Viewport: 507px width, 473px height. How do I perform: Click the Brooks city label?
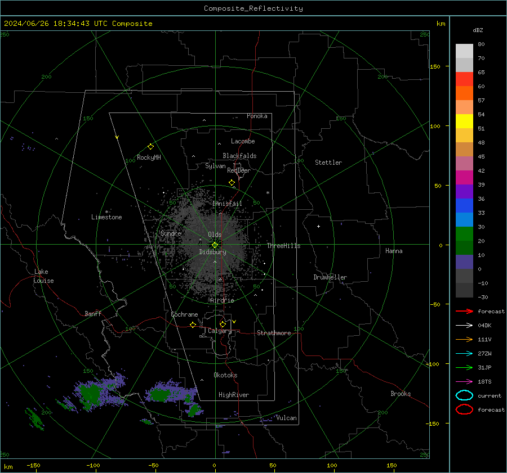401,394
